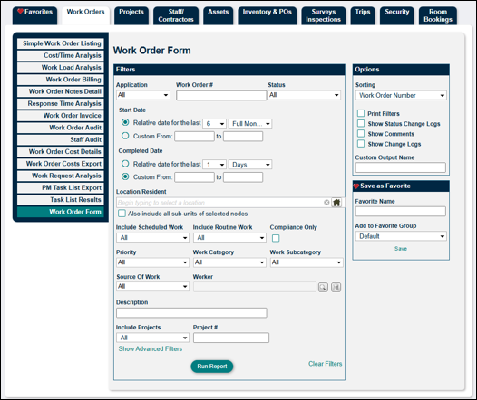Open Completed Date Days dropdown
The image size is (477, 400).
click(250, 165)
